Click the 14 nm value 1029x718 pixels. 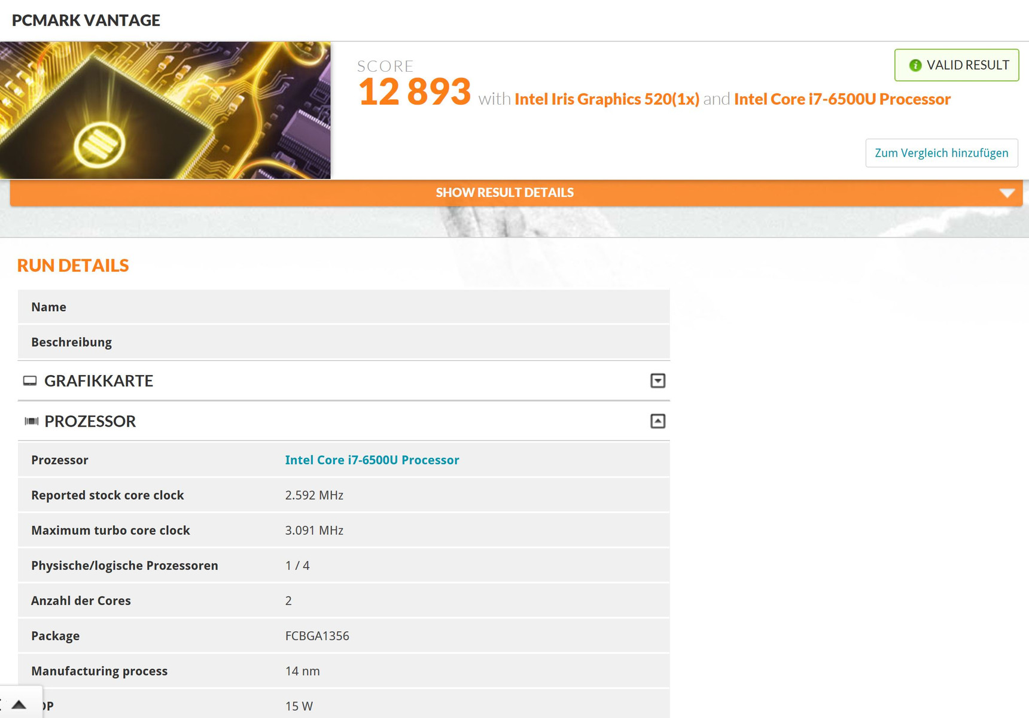pyautogui.click(x=302, y=671)
